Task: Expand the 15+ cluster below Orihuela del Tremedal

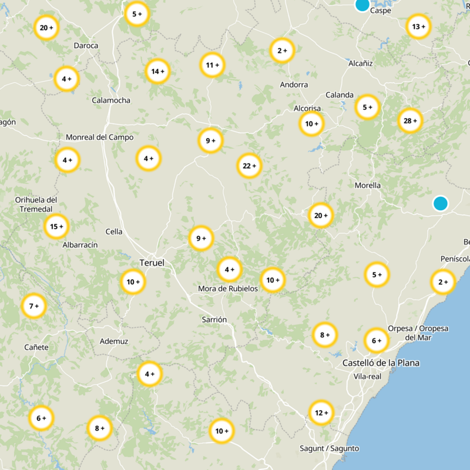Action: 56,226
